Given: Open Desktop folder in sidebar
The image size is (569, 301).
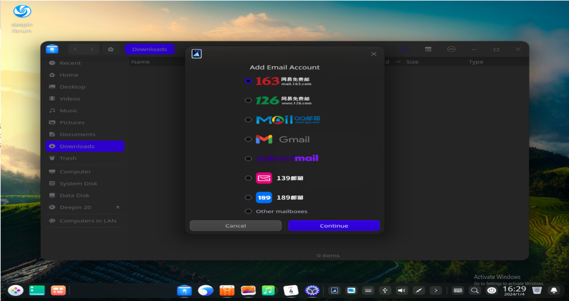Looking at the screenshot, I should point(85,87).
